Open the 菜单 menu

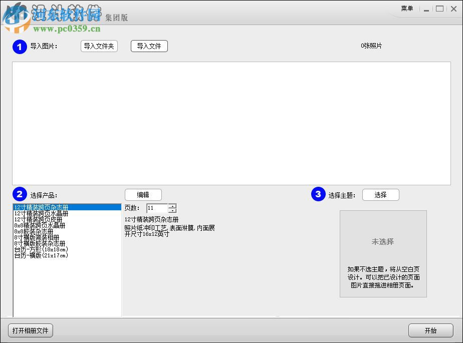coord(407,8)
